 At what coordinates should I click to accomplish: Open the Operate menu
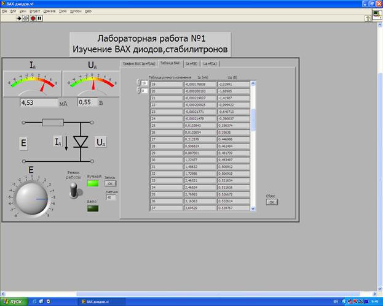(49, 11)
